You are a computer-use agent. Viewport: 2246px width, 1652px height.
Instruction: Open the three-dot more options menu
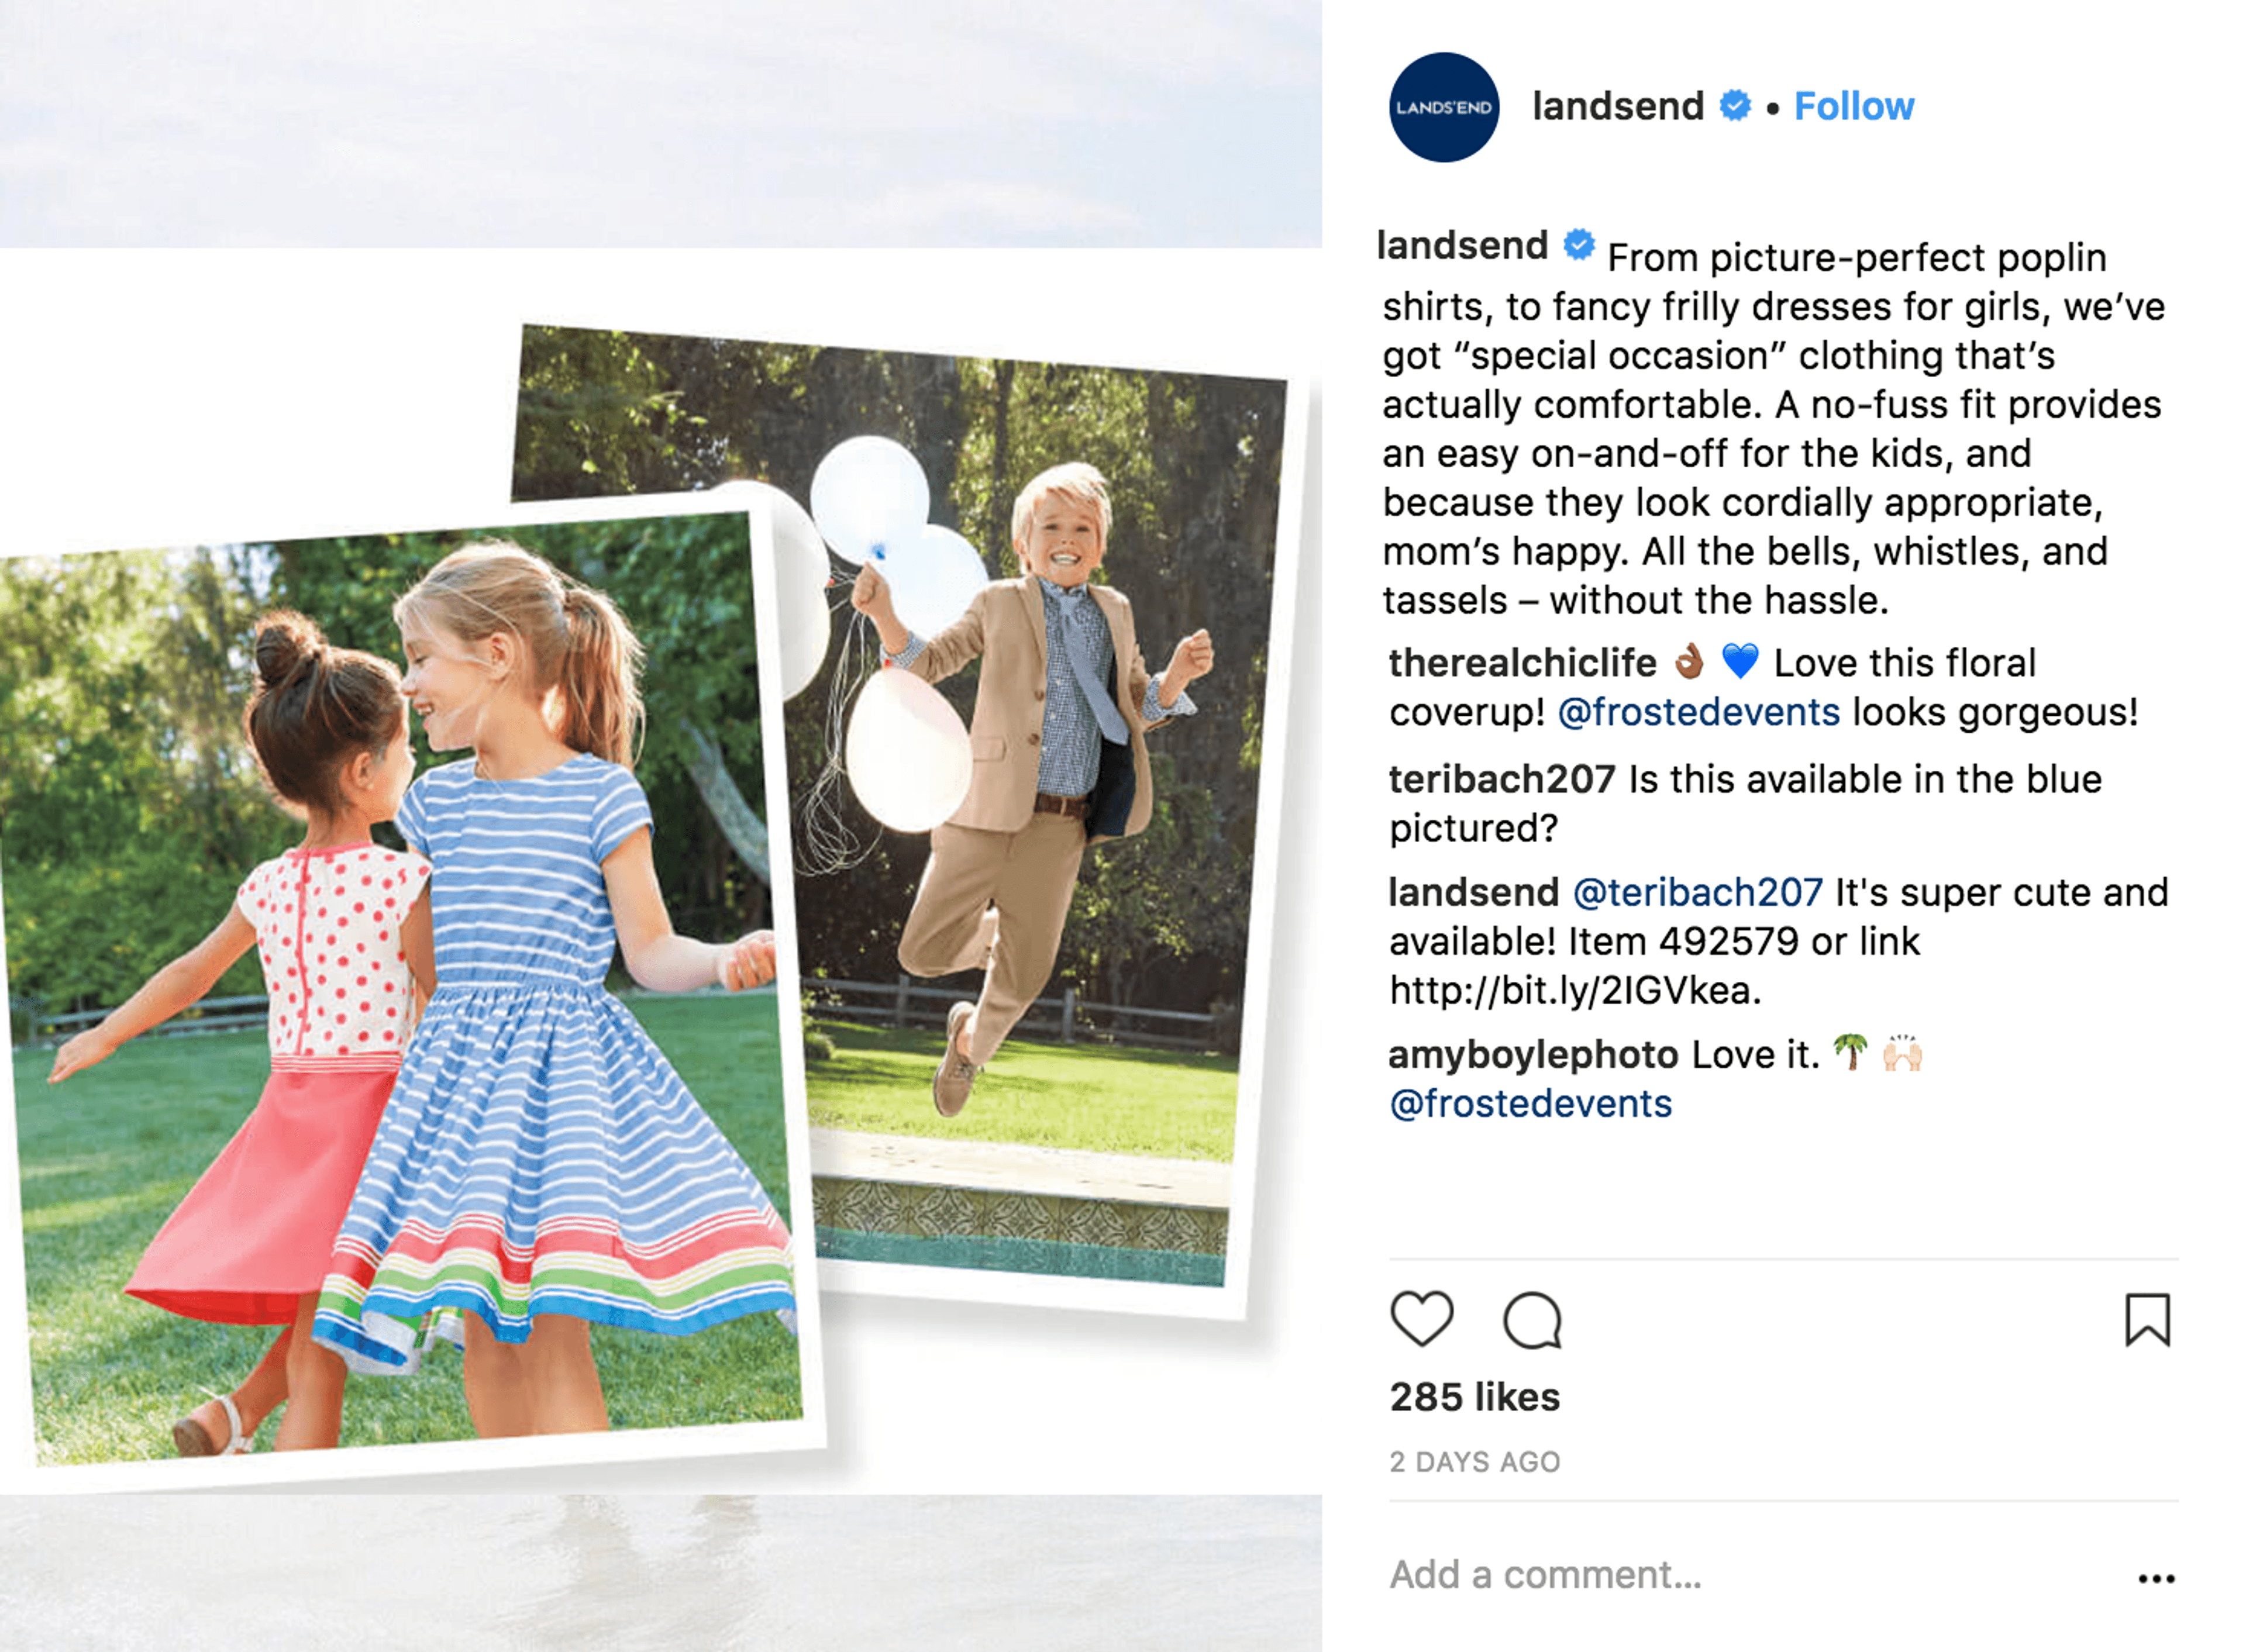[x=2156, y=1578]
